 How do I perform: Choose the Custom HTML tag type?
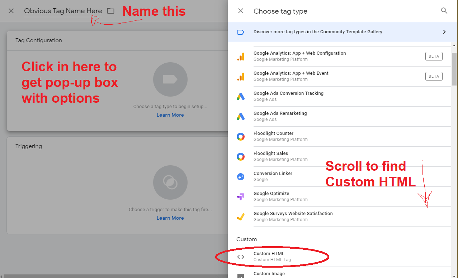(x=269, y=256)
